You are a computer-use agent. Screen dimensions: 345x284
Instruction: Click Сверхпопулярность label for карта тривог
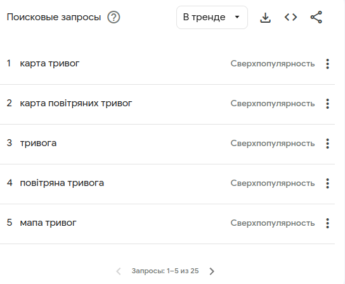point(273,64)
